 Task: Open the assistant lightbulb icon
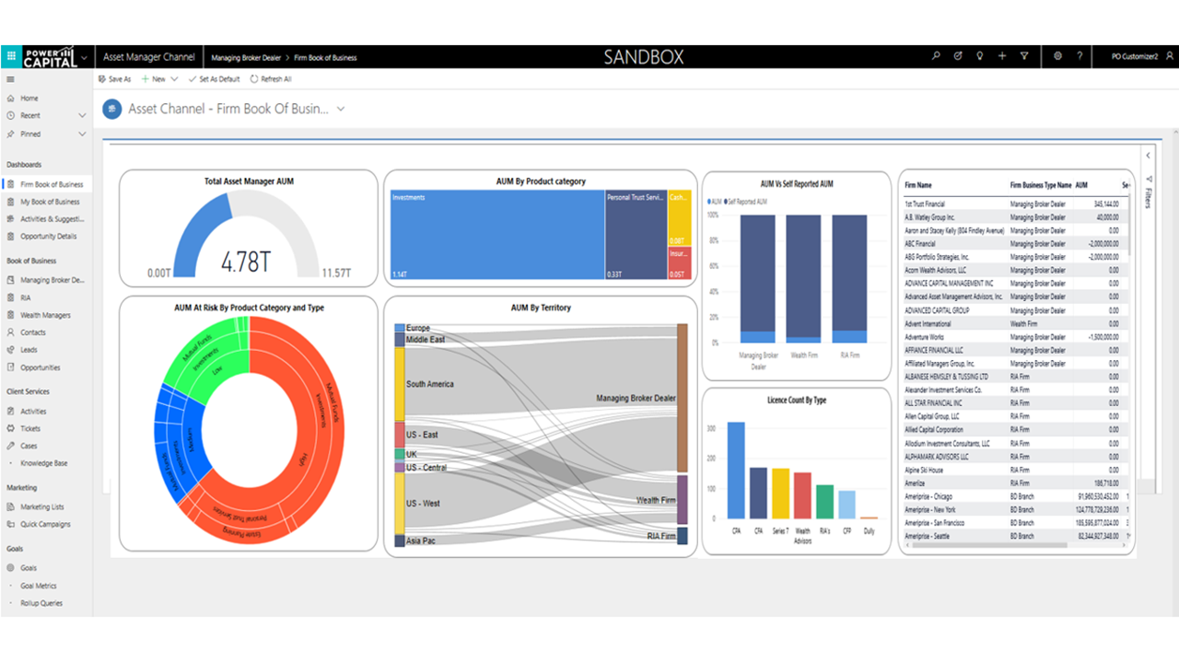(x=979, y=57)
